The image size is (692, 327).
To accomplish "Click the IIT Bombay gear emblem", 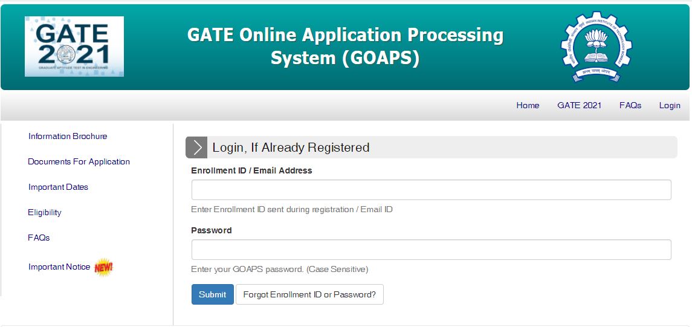I will [595, 47].
